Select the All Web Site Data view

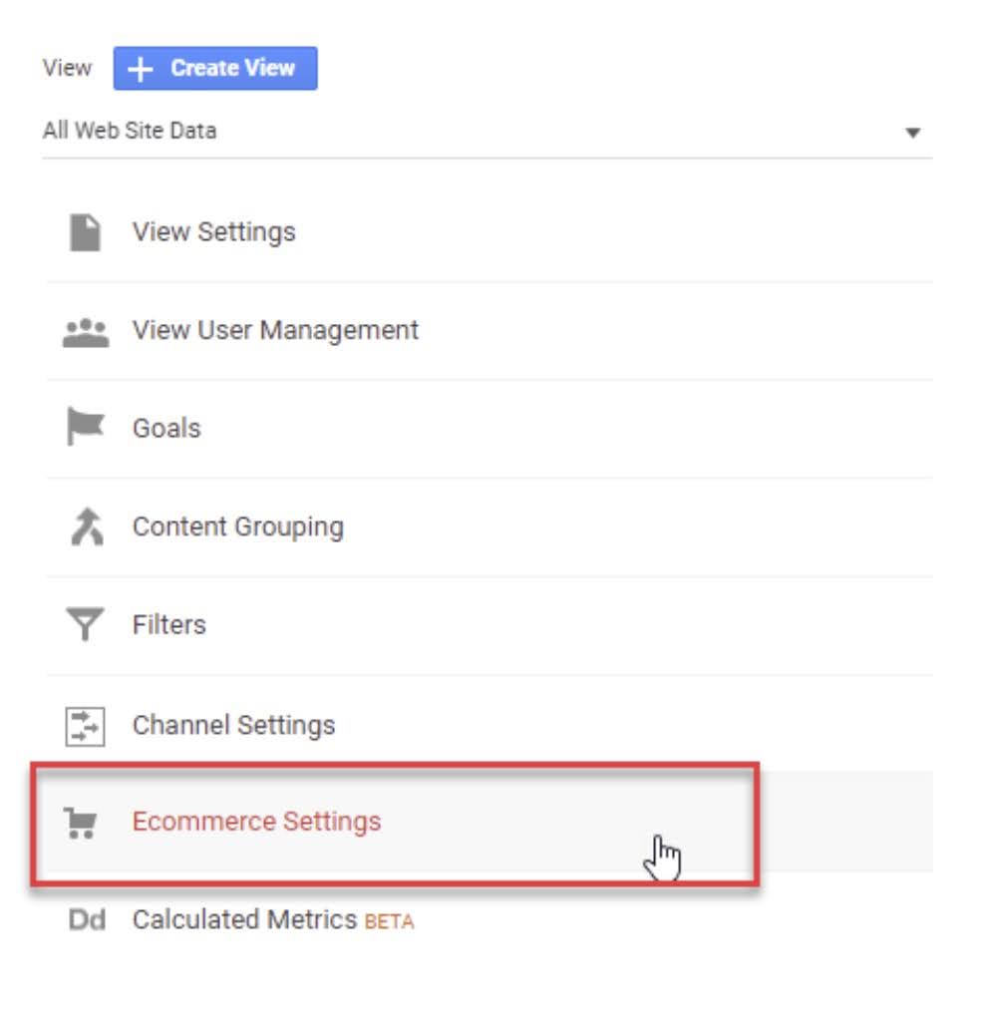[130, 131]
